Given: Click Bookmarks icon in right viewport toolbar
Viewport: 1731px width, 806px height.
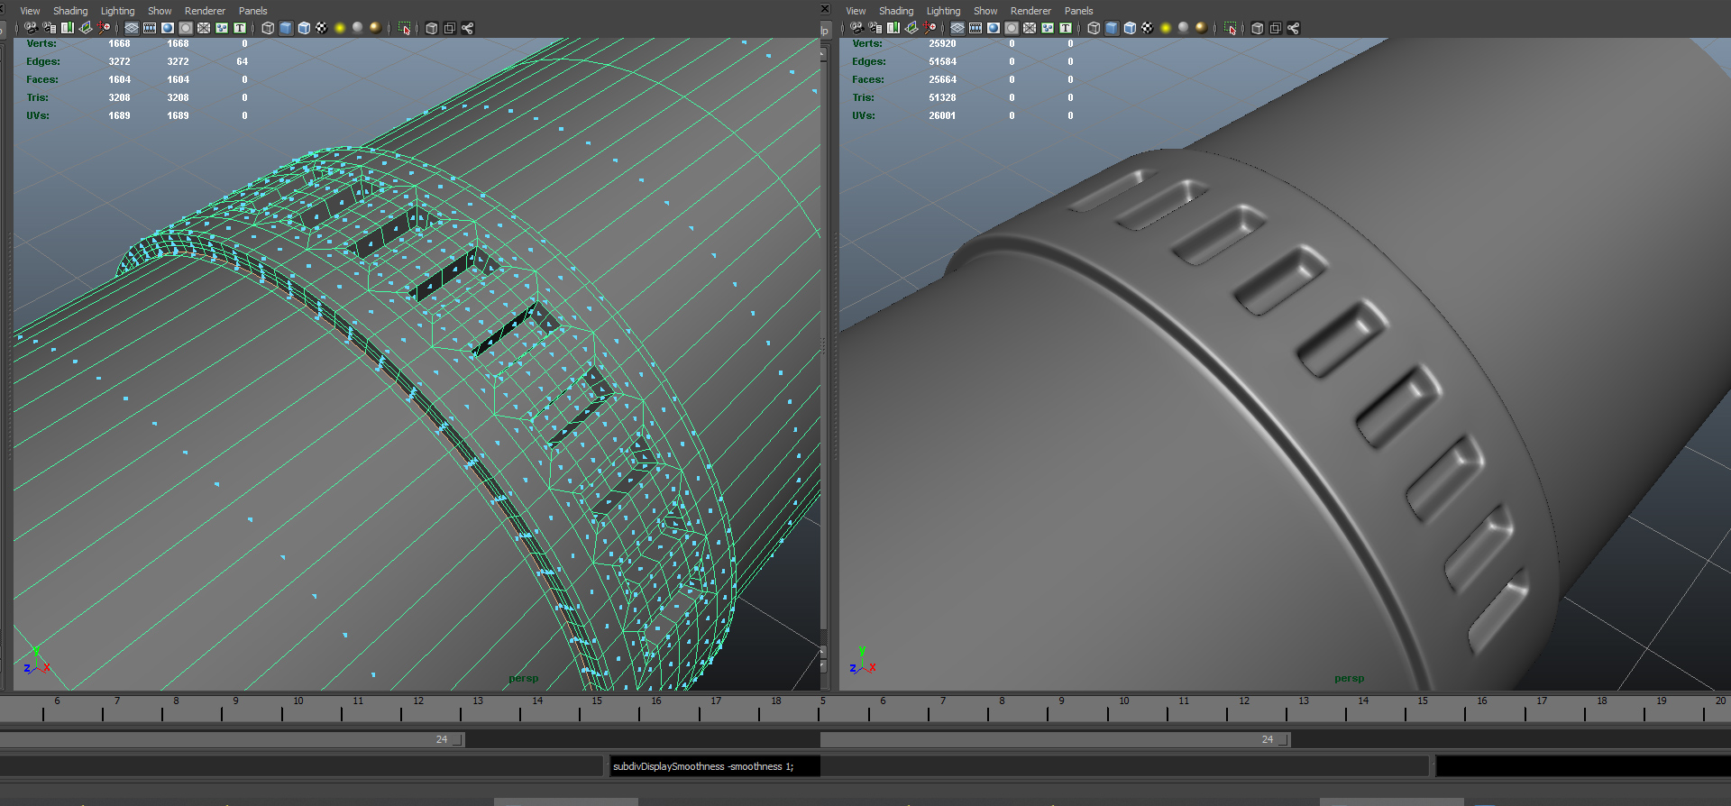Looking at the screenshot, I should tap(893, 28).
